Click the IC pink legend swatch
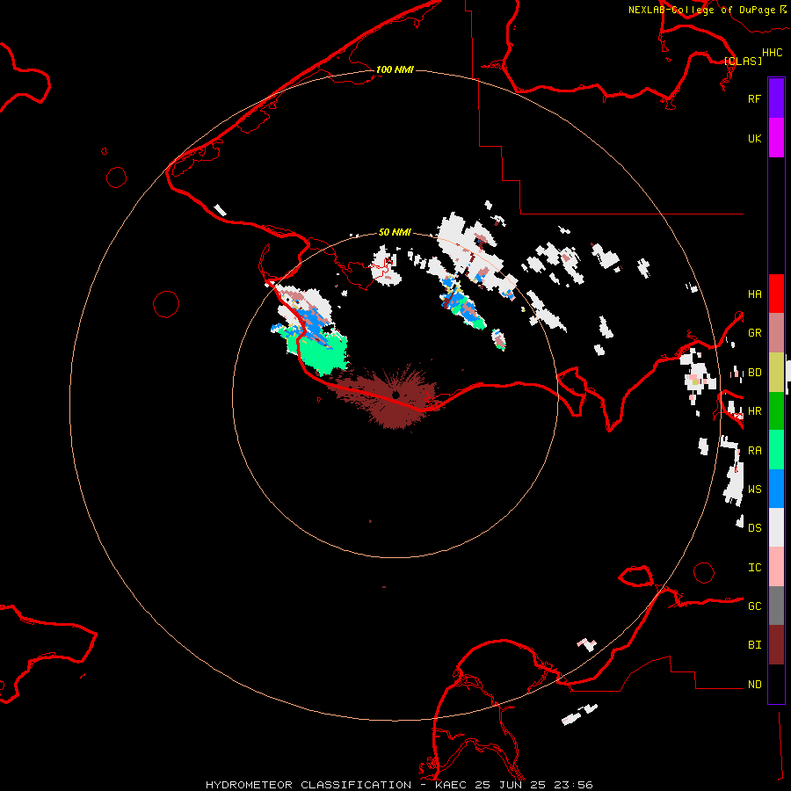Viewport: 791px width, 791px height. 776,567
